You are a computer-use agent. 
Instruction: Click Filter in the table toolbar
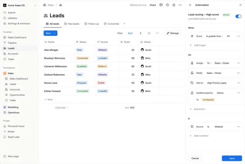(x=120, y=33)
